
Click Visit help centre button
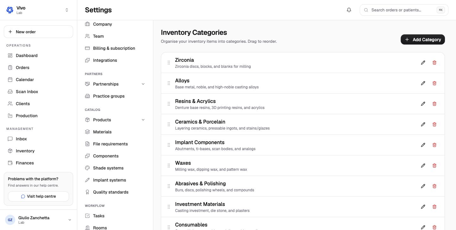point(38,196)
